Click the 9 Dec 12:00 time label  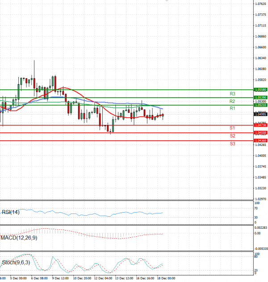[60, 278]
